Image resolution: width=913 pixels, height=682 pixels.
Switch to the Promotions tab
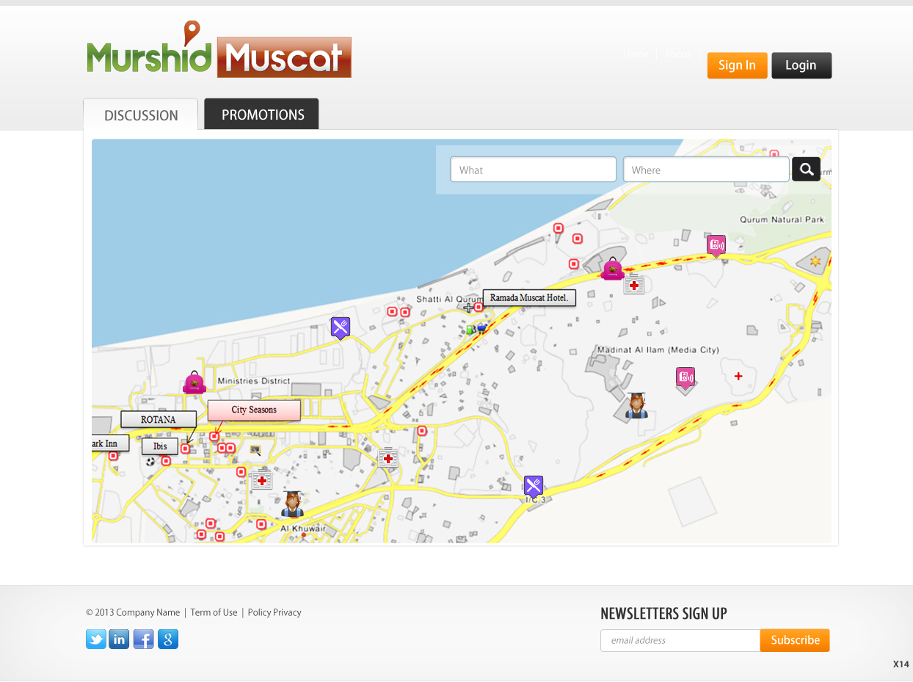[262, 114]
